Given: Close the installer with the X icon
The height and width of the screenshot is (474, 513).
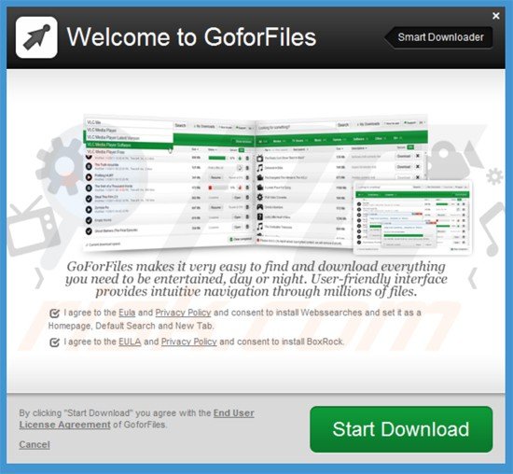Looking at the screenshot, I should [496, 16].
